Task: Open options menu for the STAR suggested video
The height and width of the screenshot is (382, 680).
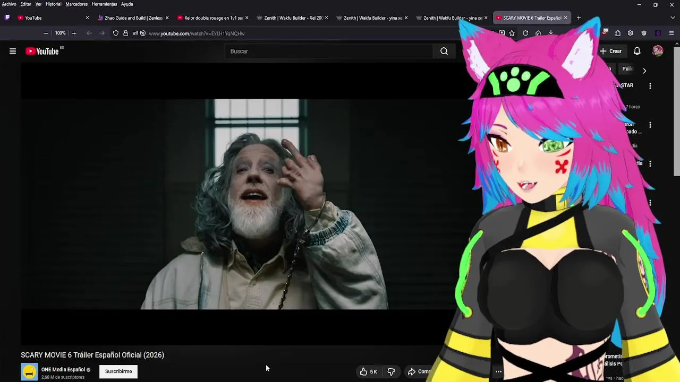Action: [650, 86]
